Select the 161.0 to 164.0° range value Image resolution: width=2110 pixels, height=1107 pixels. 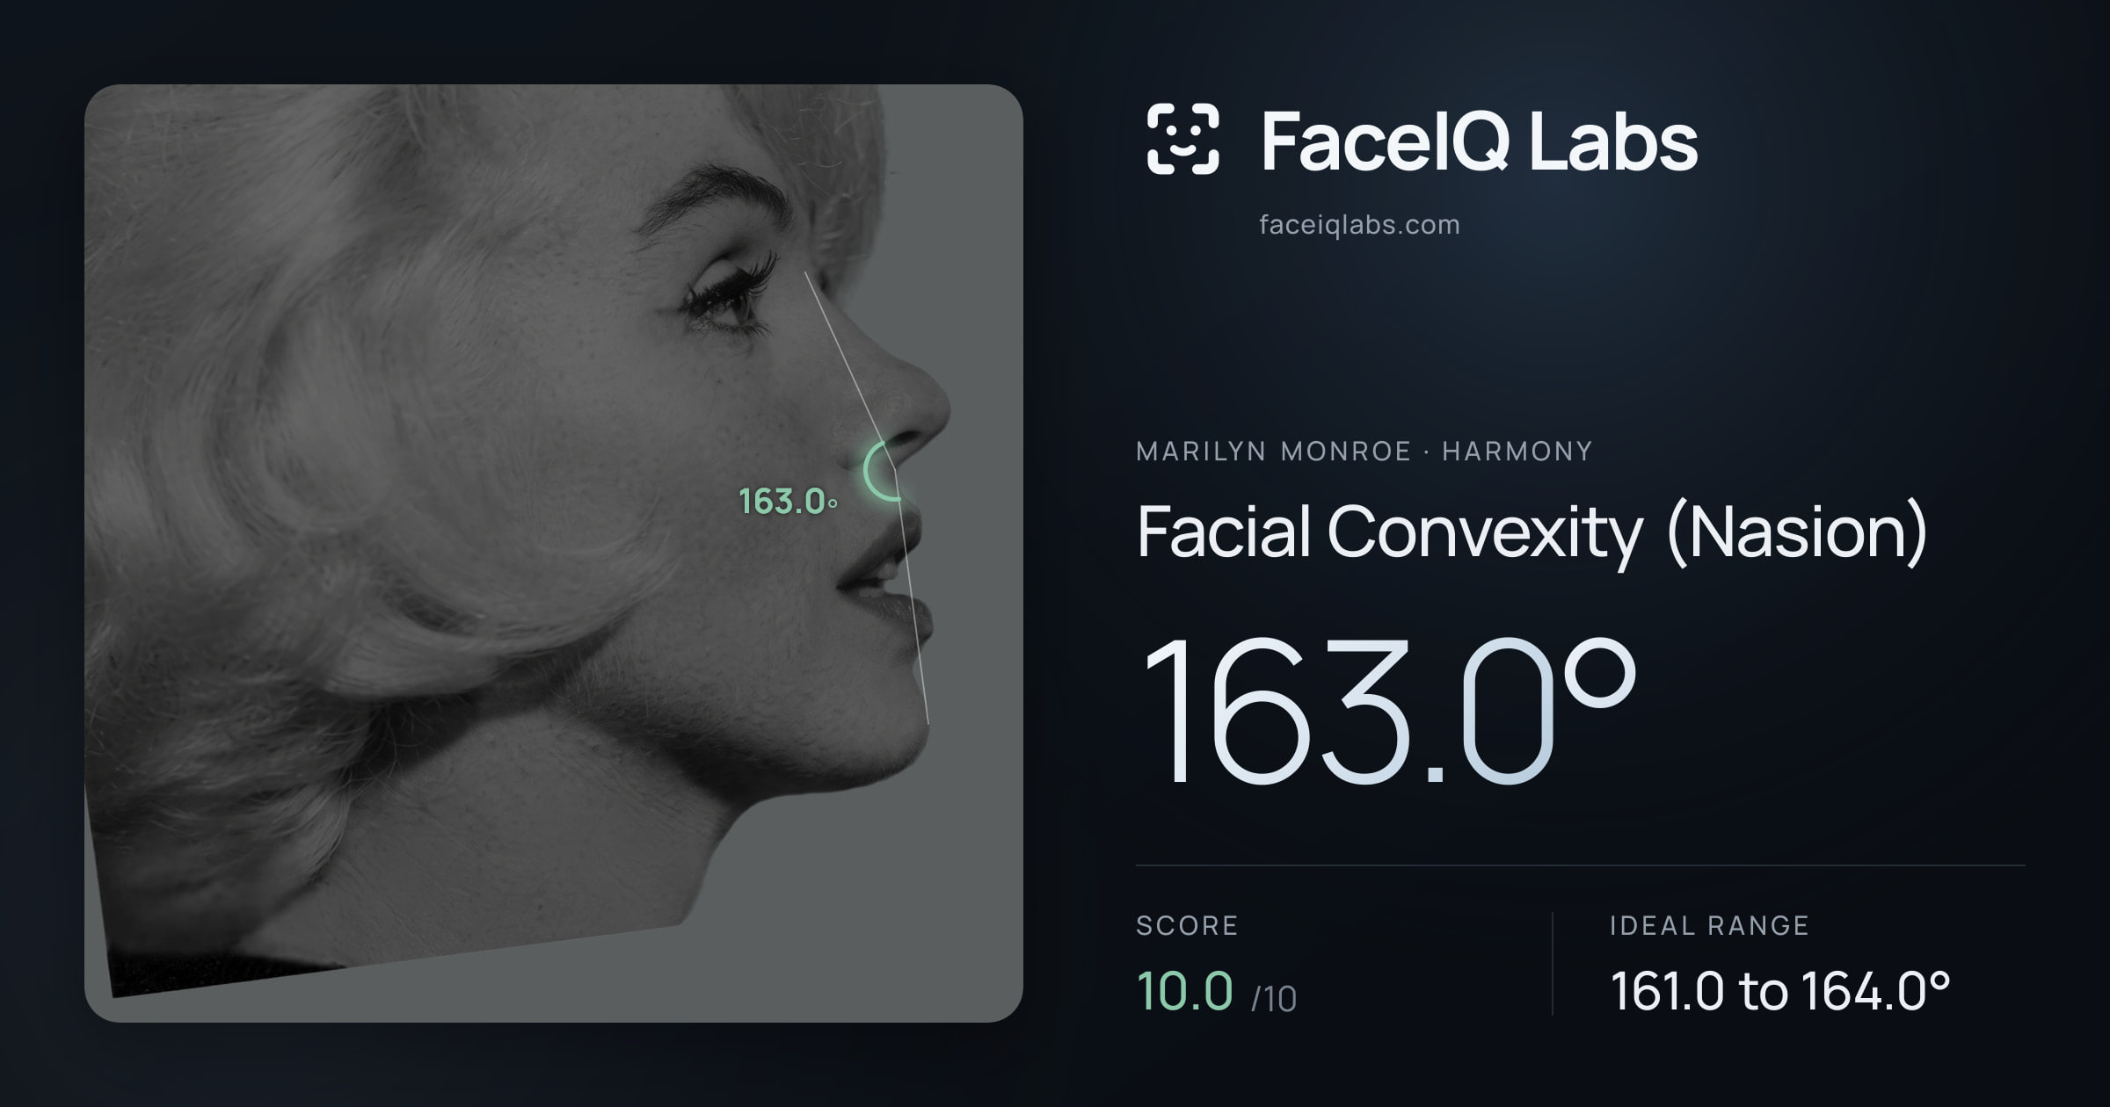pos(1779,991)
